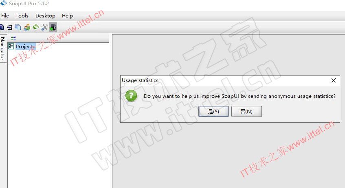Screen dimensions: 345x188
Task: Collapse the vertical Navigator side tab
Action: [x=2, y=48]
